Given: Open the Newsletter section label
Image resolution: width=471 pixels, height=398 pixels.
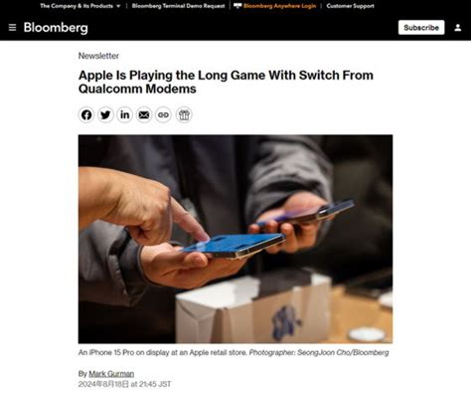Looking at the screenshot, I should pos(98,56).
